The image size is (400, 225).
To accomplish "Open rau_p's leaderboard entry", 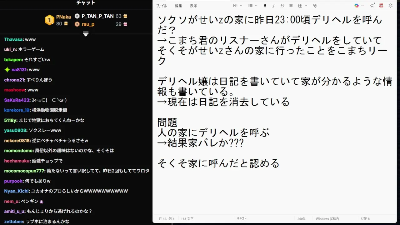I will point(101,24).
